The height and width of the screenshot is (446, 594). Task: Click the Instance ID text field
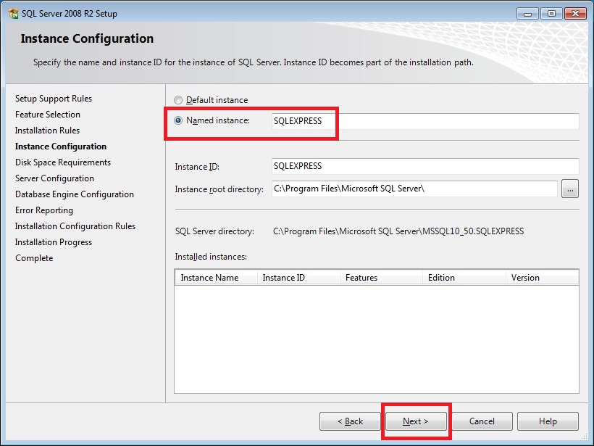point(424,166)
